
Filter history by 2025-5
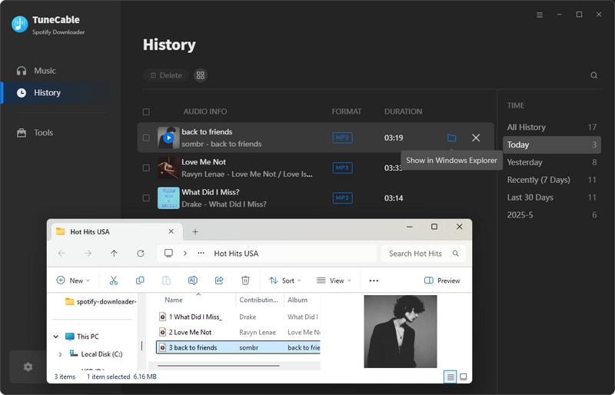(x=551, y=215)
